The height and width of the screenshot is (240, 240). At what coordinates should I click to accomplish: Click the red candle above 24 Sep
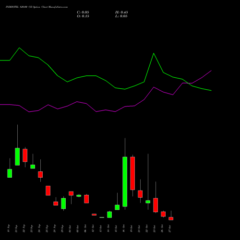coord(40,175)
